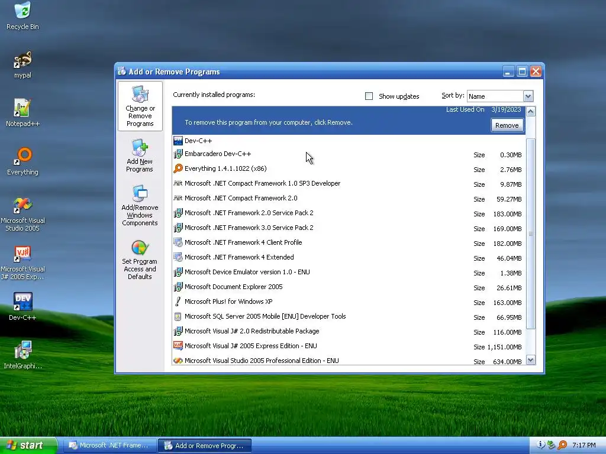Switch to Microsoft .NET Frame... taskbar window
This screenshot has height=454, width=606.
tap(110, 446)
